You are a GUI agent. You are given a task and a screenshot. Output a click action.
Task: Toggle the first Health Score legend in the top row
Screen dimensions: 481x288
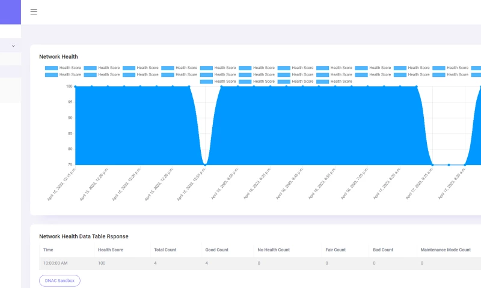(x=60, y=68)
